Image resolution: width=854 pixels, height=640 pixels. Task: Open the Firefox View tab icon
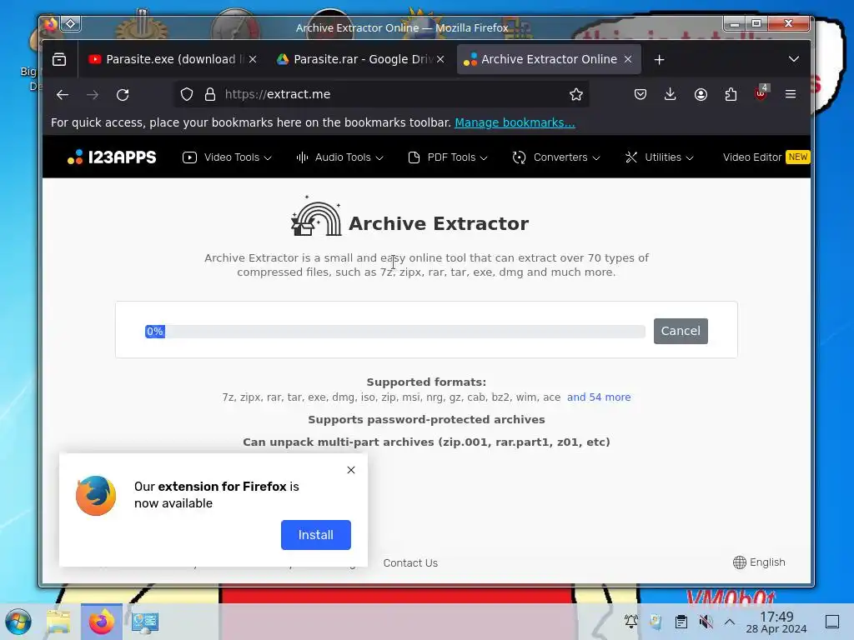[x=59, y=59]
